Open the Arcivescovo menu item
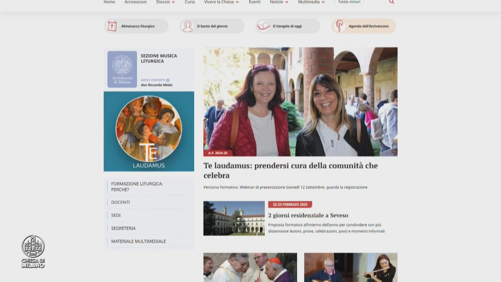The image size is (501, 282). 135,2
